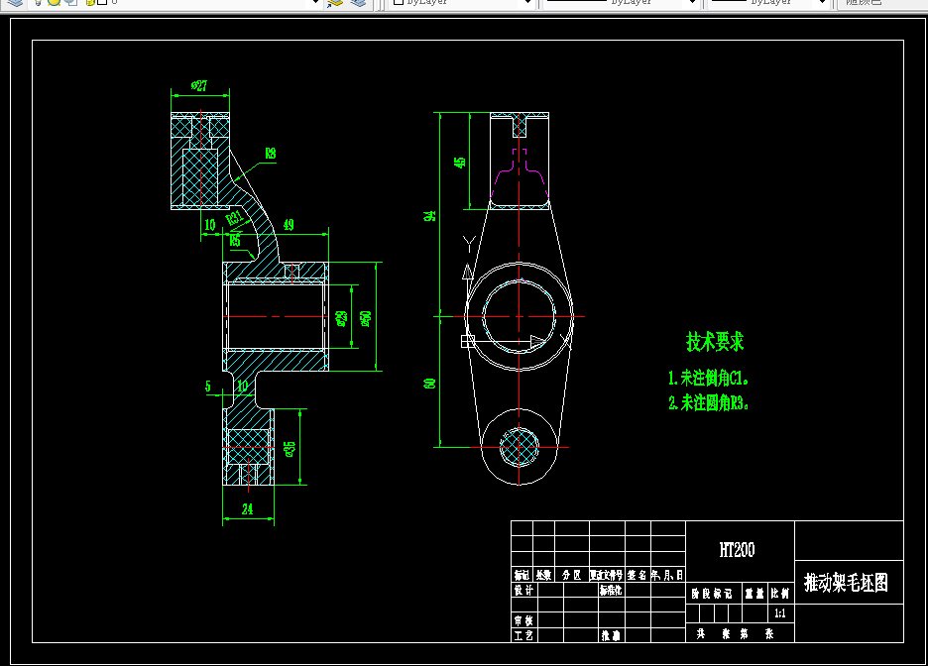
Task: Select the 45 vertical dimension
Action: [x=459, y=163]
